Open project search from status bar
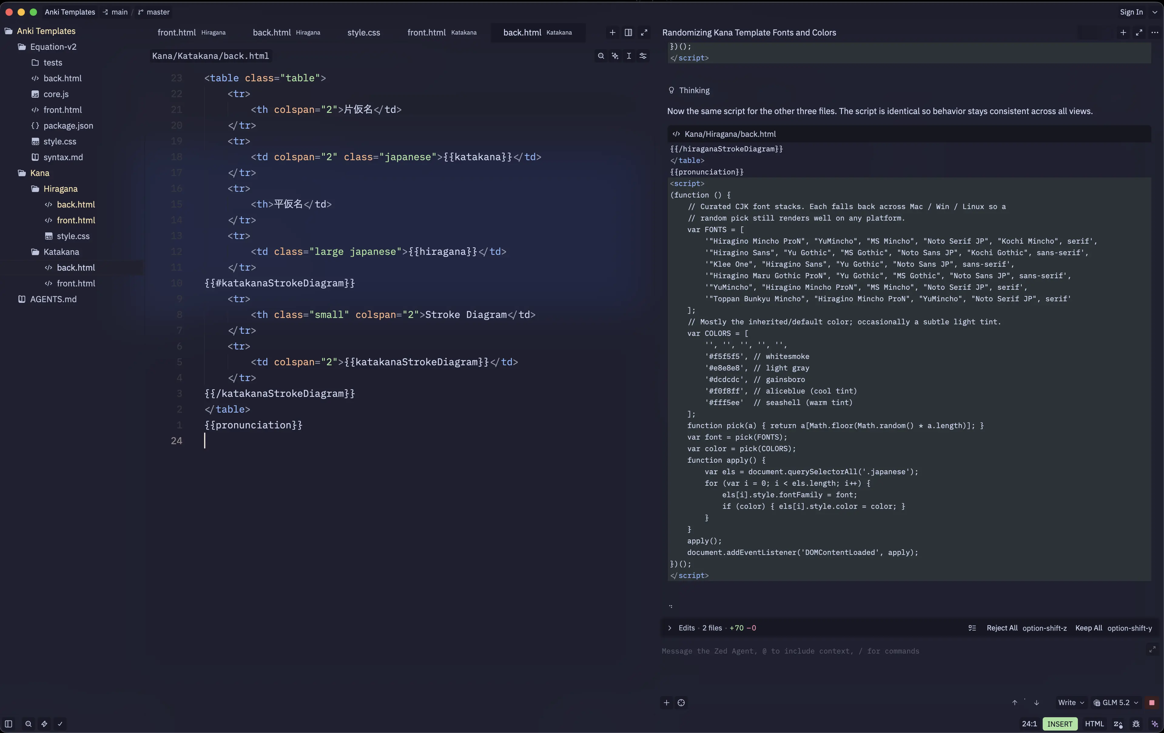Screen dimensions: 1164x733 29,724
